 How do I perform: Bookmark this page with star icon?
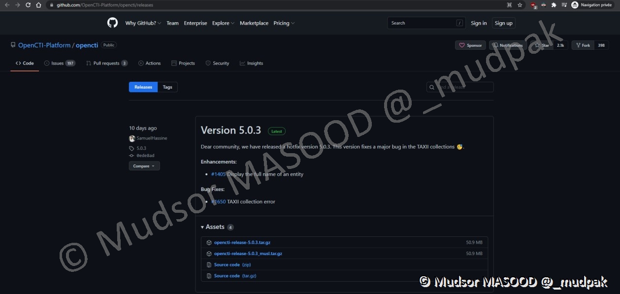pos(520,5)
